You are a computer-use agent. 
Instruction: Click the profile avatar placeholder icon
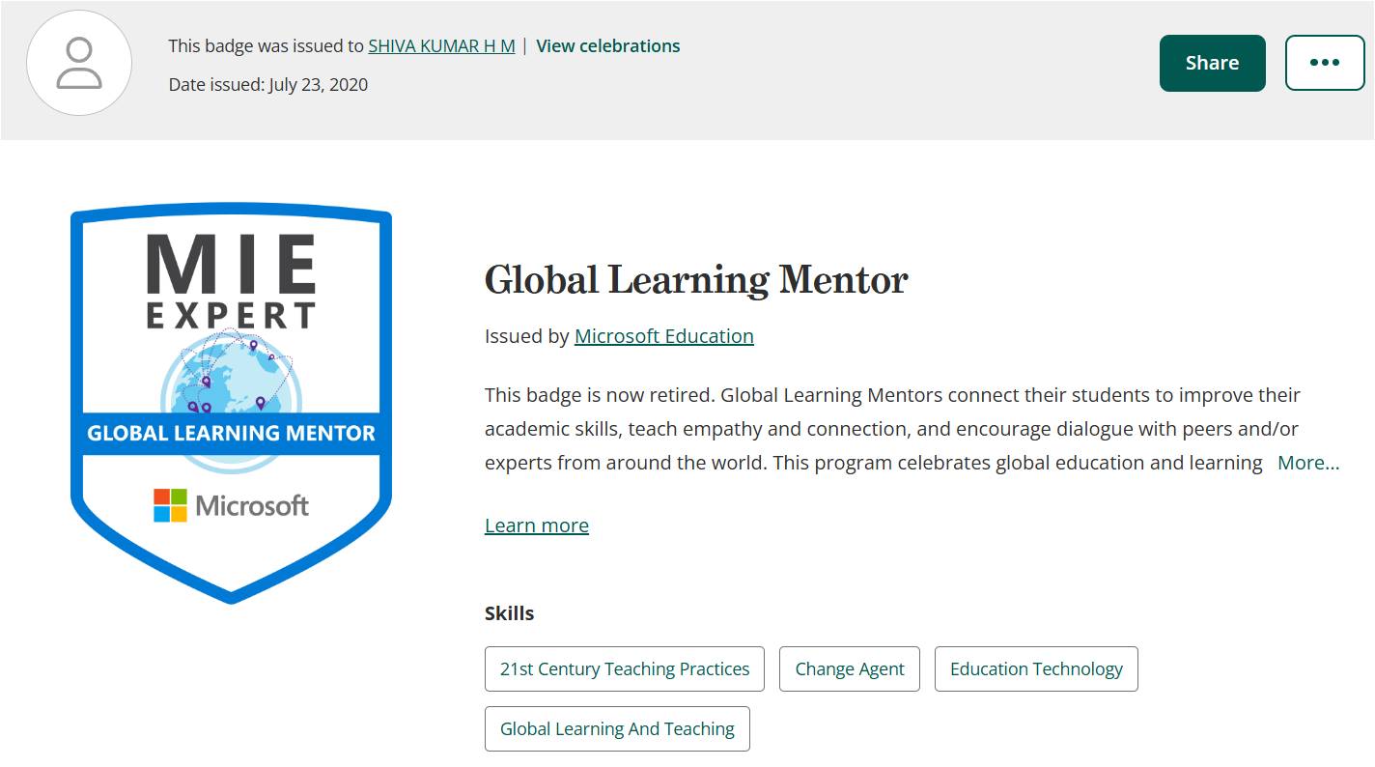(x=79, y=64)
